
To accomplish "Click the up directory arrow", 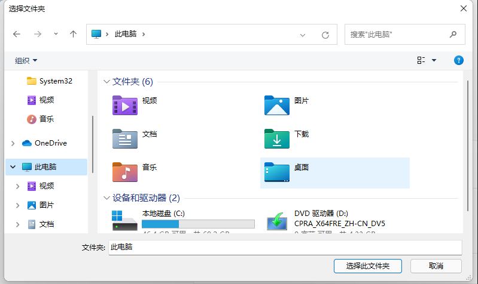I will (73, 34).
